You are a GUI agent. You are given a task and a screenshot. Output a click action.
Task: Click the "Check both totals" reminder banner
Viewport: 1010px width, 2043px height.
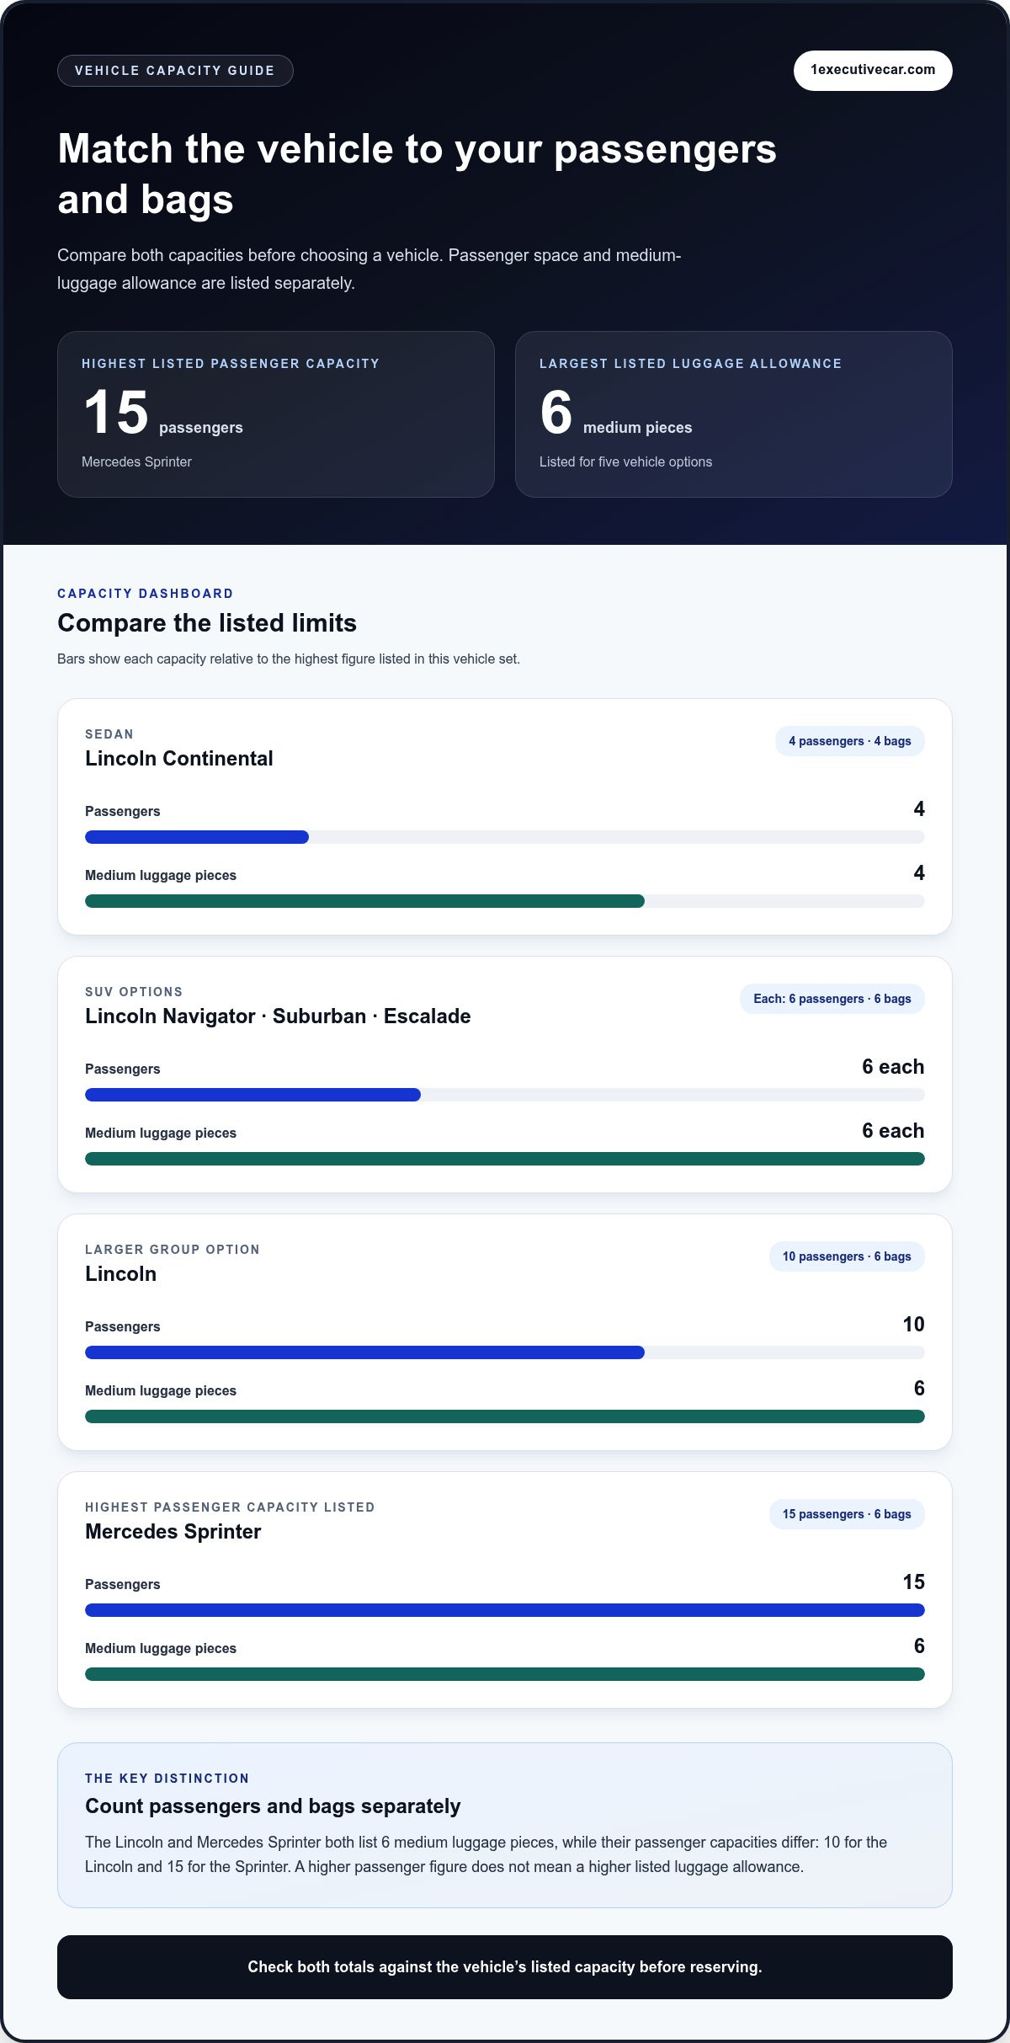pos(505,1967)
